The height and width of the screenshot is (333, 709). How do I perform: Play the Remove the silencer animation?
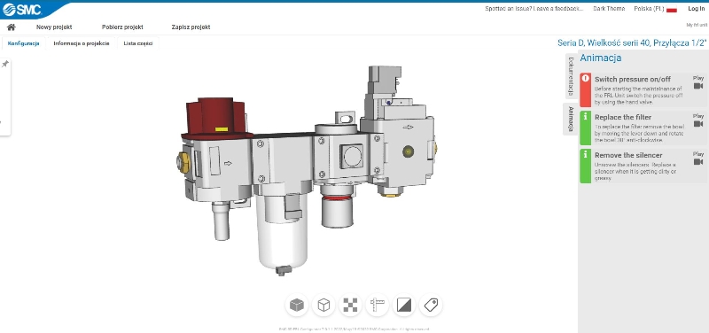click(x=698, y=159)
